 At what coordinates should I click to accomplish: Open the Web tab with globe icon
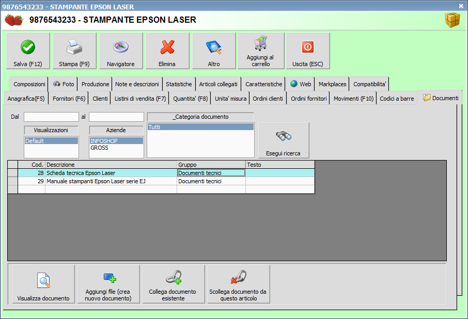(x=301, y=84)
